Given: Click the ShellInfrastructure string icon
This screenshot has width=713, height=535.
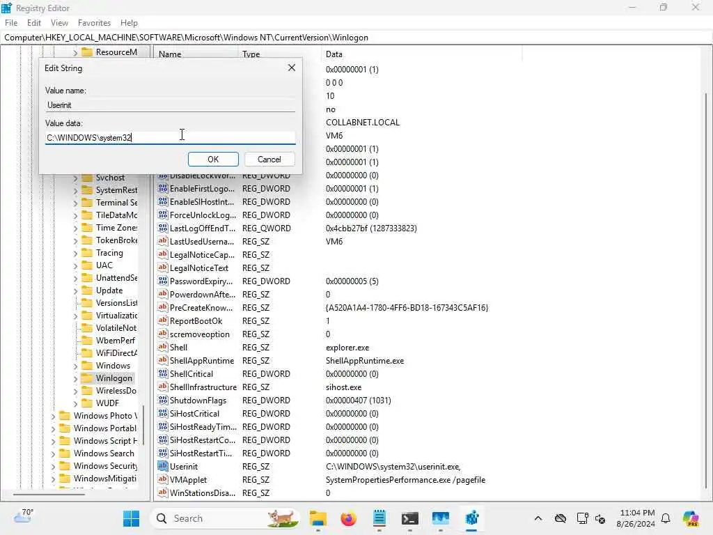Looking at the screenshot, I should click(x=163, y=386).
